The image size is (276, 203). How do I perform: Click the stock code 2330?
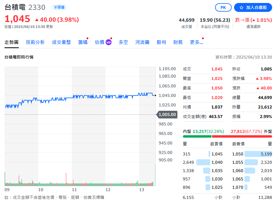tap(37, 7)
